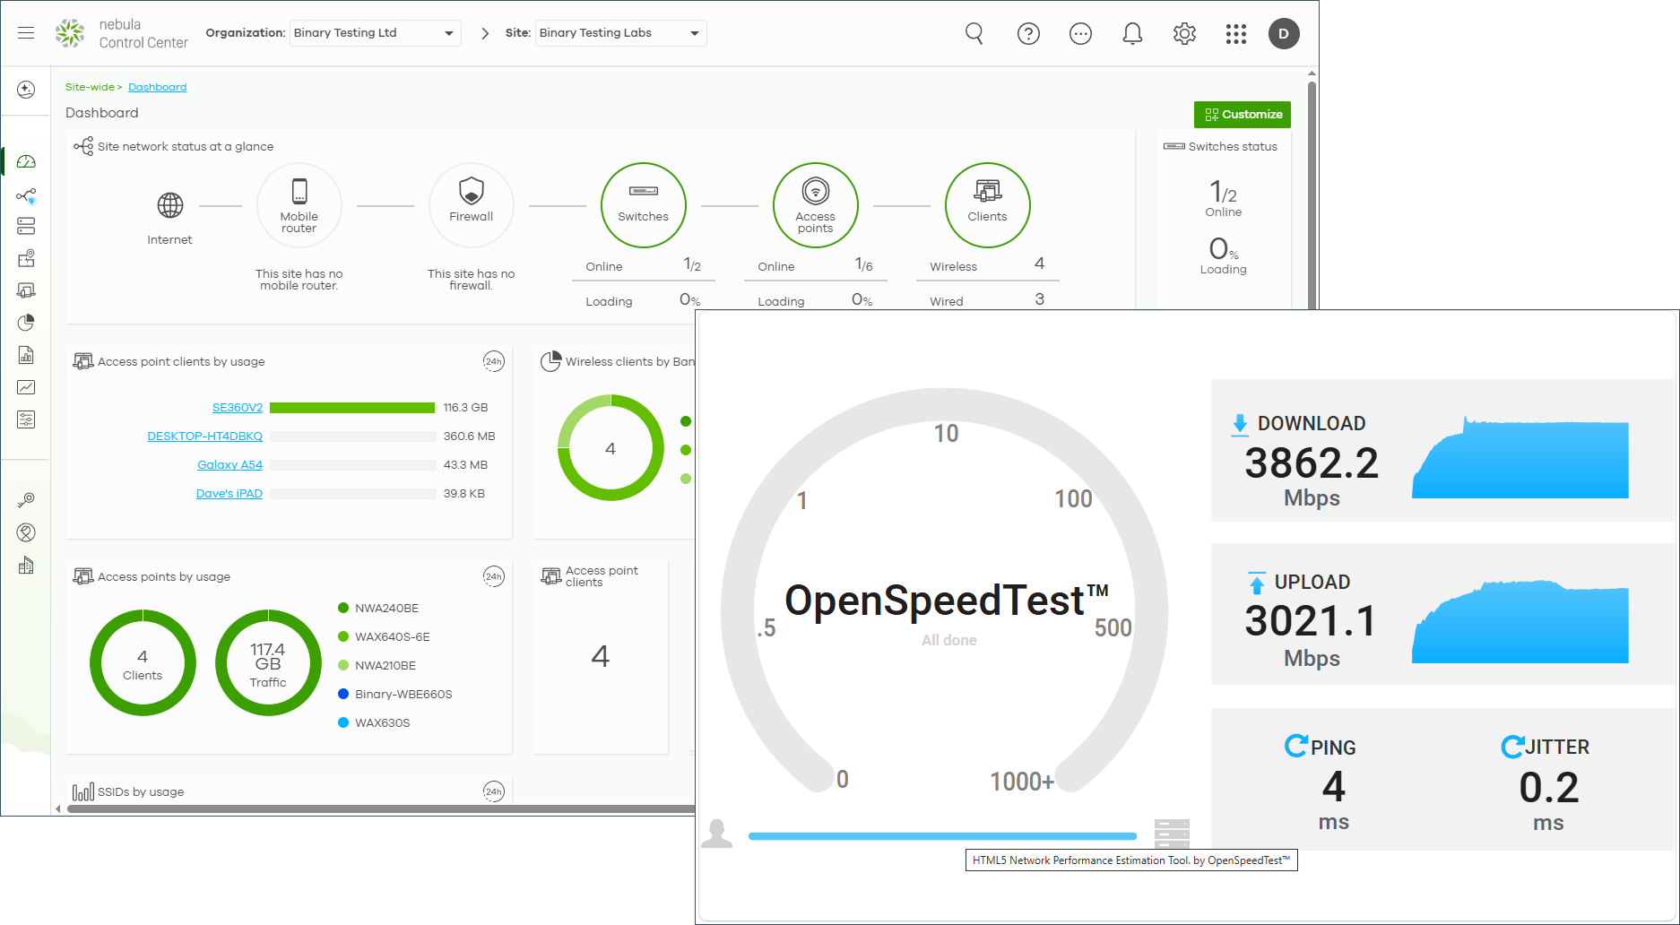Image resolution: width=1680 pixels, height=925 pixels.
Task: Open the clients devices sidebar icon
Action: tap(26, 290)
